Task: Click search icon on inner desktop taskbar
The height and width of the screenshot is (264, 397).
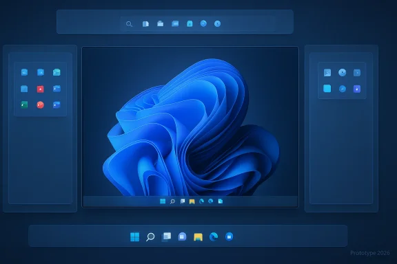Action: click(172, 201)
